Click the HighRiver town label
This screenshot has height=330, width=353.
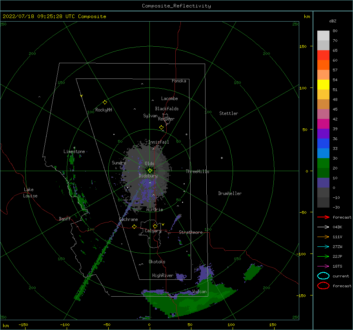163,275
